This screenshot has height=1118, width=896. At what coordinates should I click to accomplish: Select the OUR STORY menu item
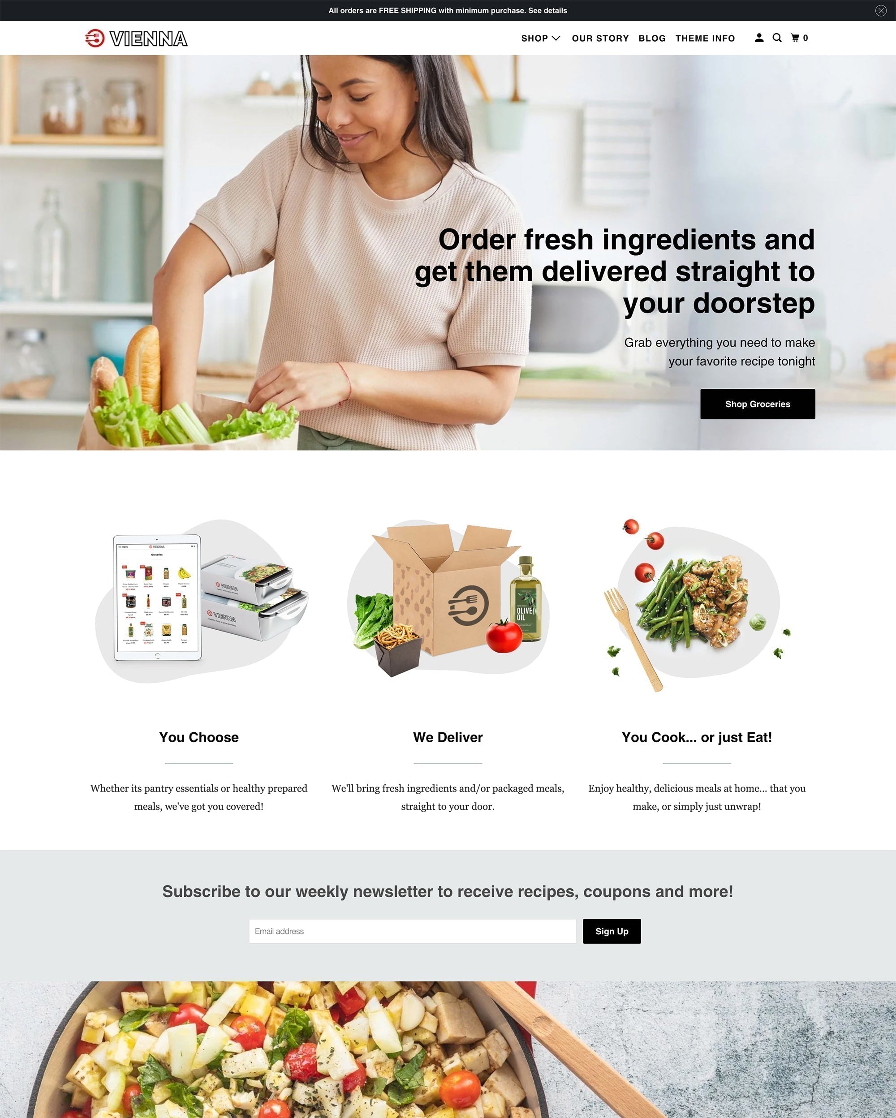click(600, 39)
